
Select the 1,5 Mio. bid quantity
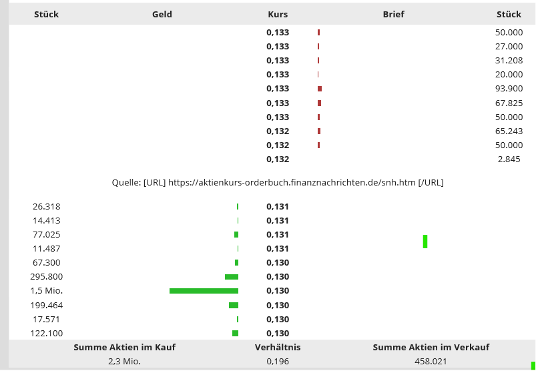click(46, 291)
